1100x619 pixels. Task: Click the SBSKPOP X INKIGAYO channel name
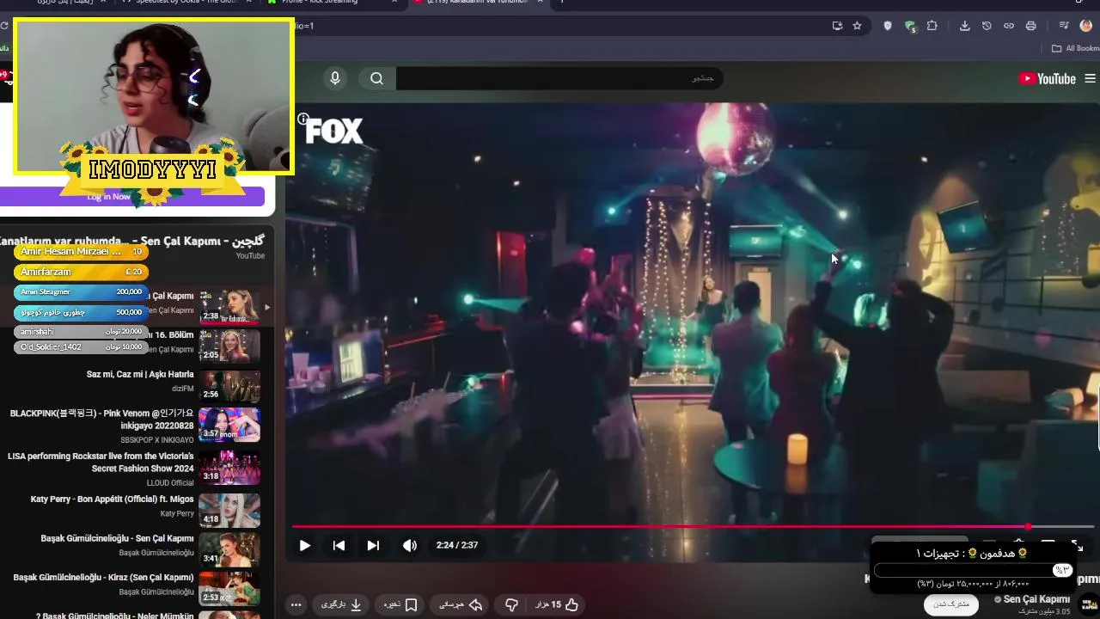(x=157, y=440)
